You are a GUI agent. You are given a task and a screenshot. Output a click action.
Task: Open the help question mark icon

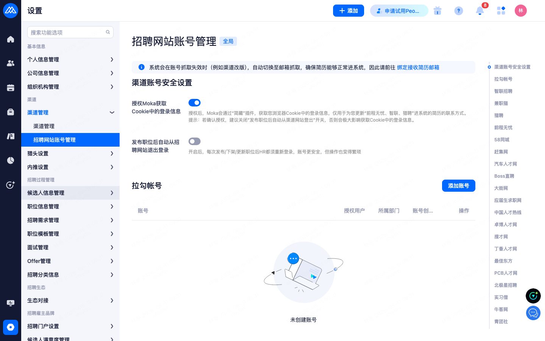pyautogui.click(x=459, y=11)
